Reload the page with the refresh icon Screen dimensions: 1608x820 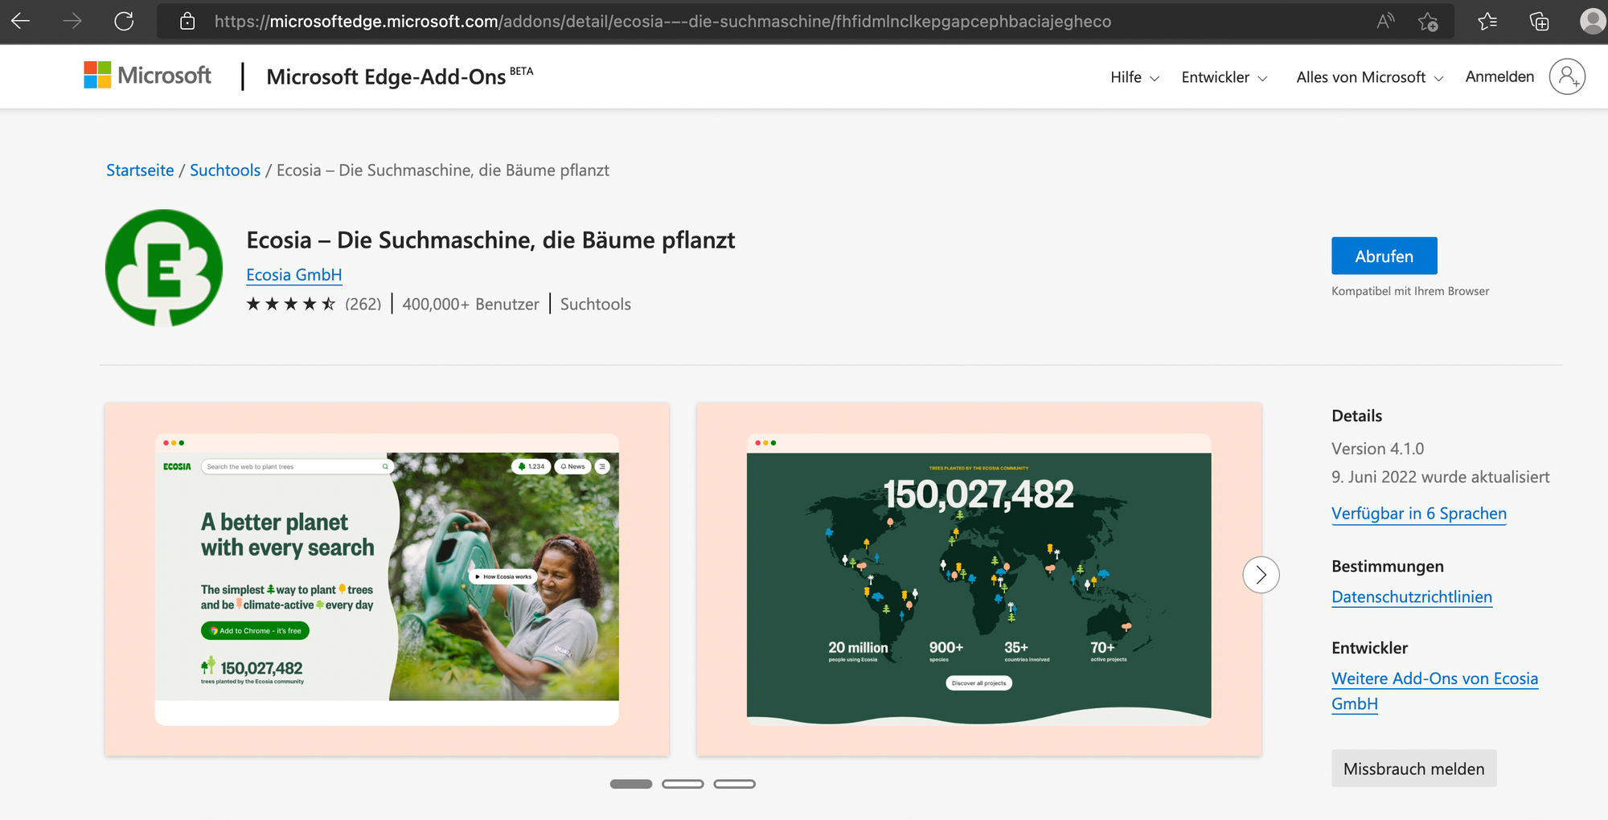pos(124,21)
